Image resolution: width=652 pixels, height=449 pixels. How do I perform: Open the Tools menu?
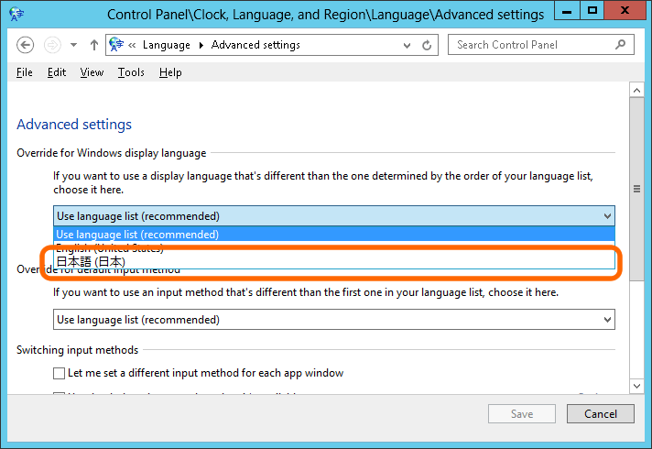tap(131, 72)
